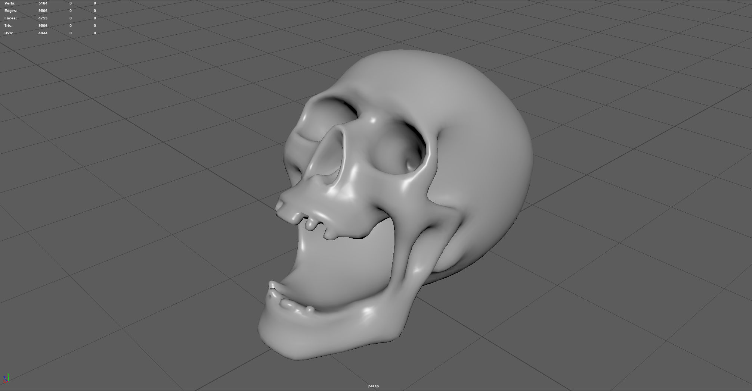Click the "Faces:" heads-up display label
752x391 pixels.
point(10,18)
